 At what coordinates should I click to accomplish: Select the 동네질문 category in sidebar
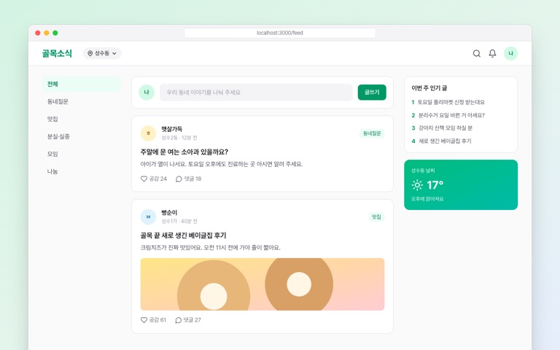[82, 102]
